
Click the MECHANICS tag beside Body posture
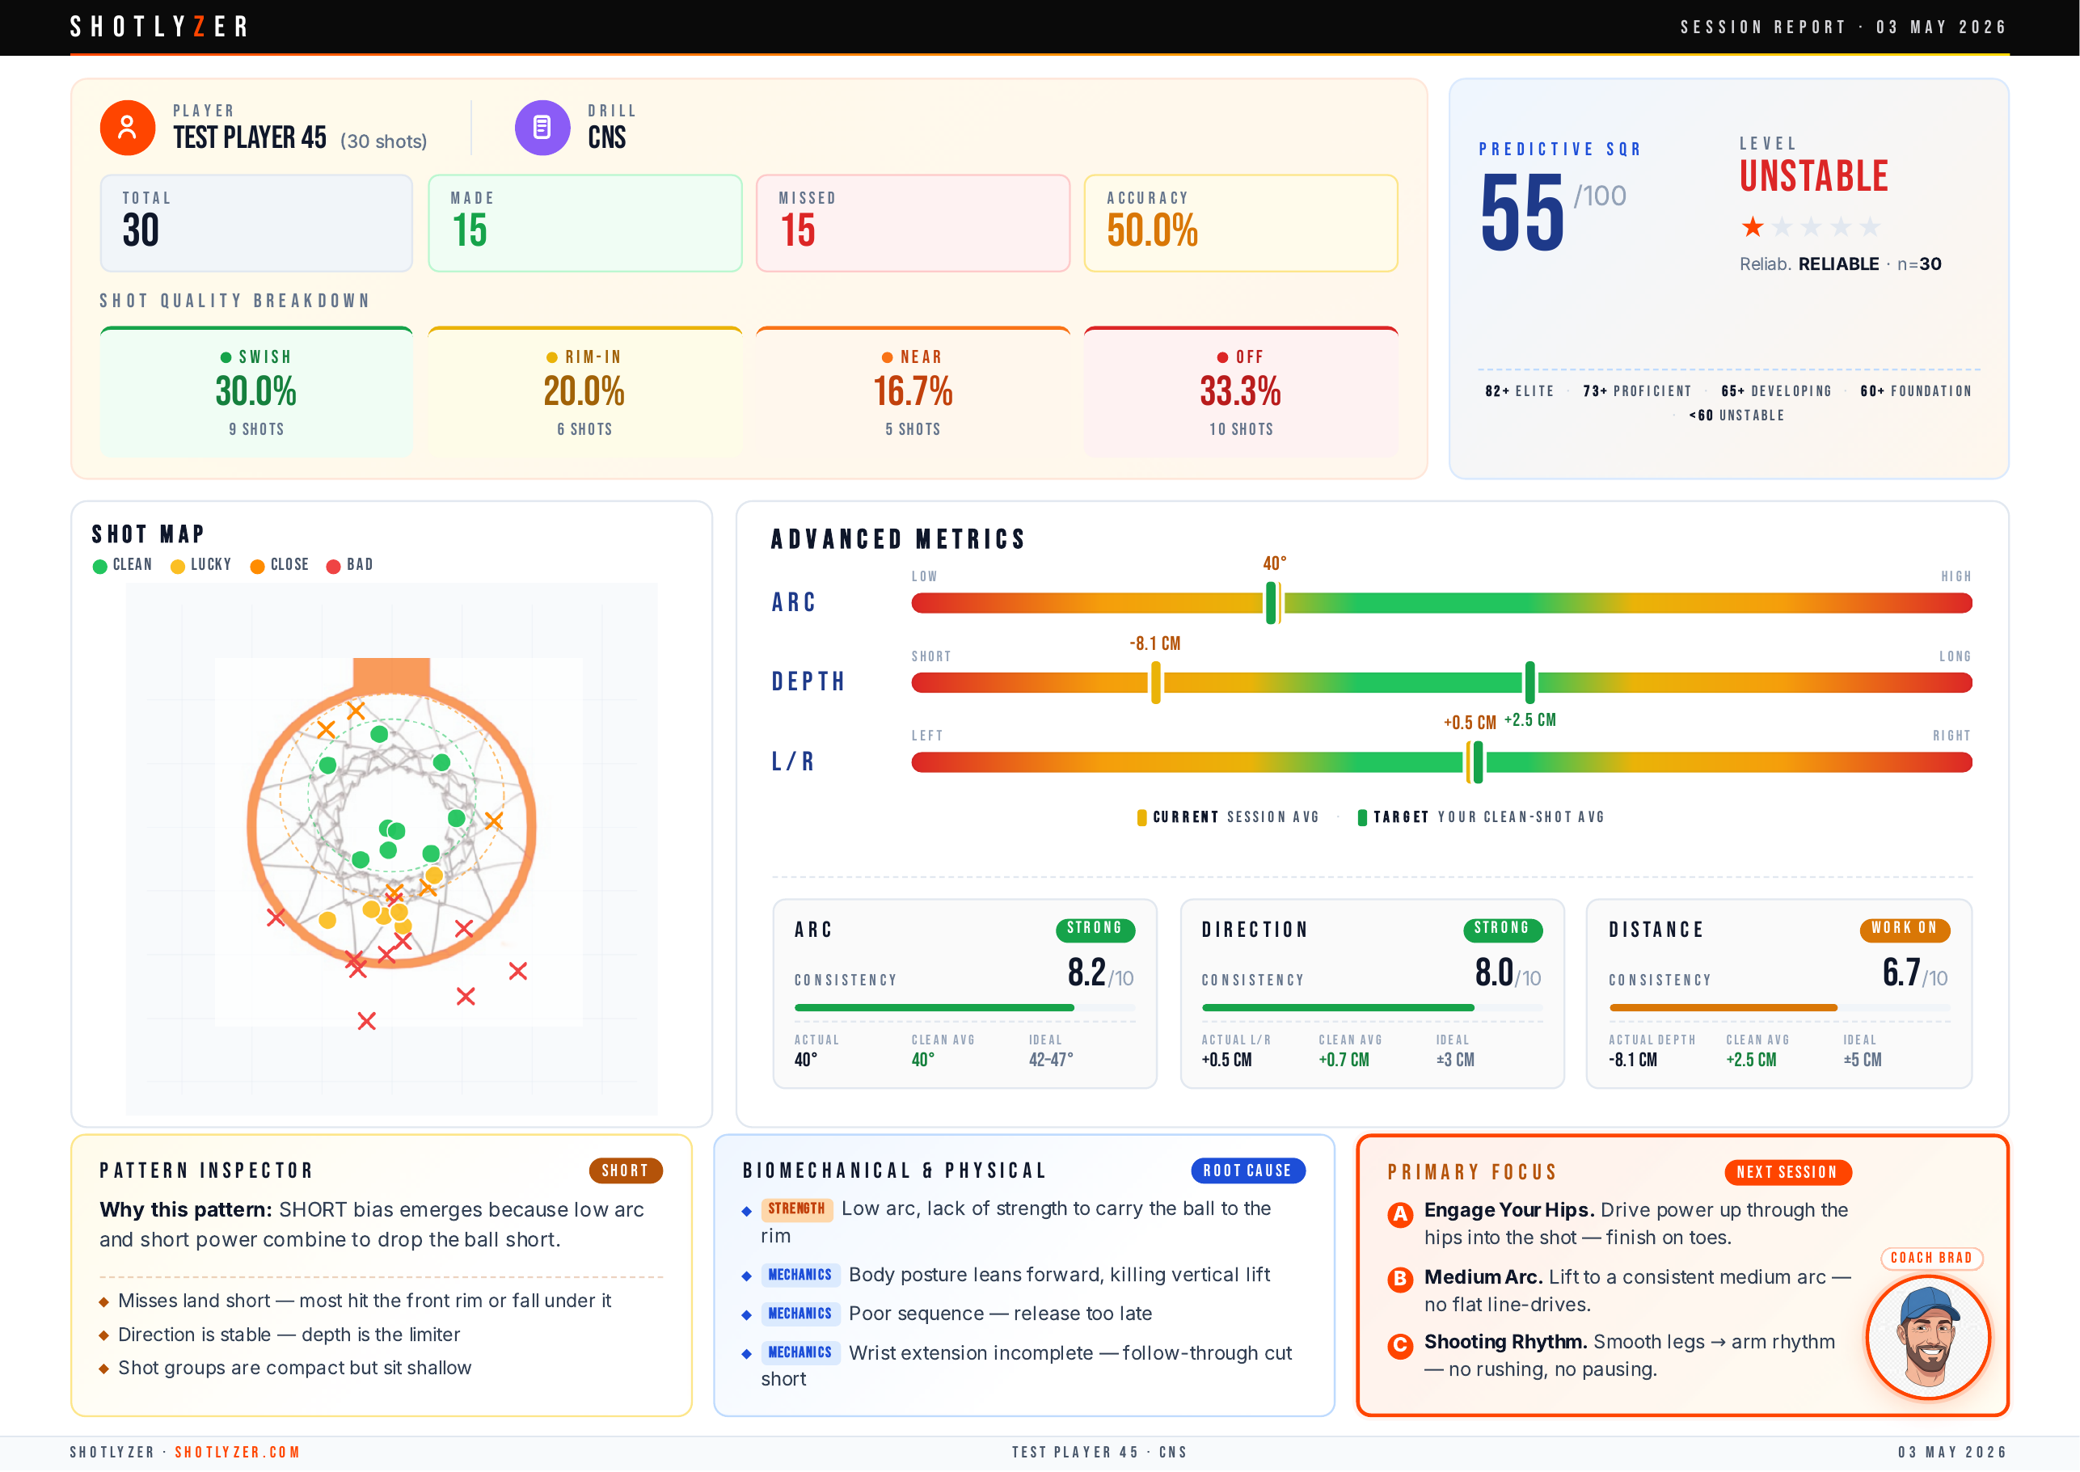(x=800, y=1275)
